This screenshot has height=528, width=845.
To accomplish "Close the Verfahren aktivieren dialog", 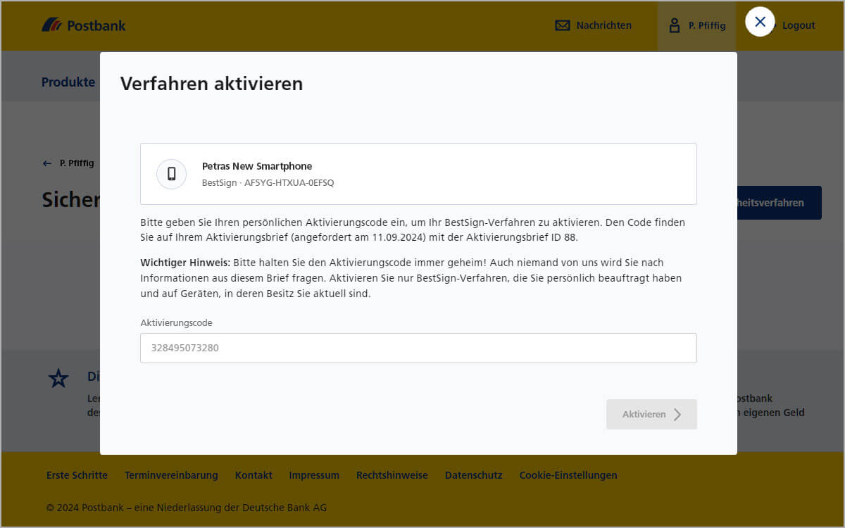I will click(760, 22).
